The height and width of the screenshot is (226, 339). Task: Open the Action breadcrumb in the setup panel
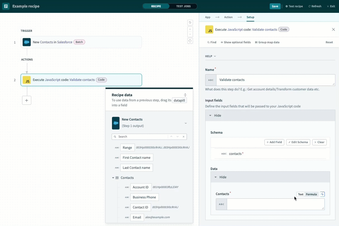pyautogui.click(x=228, y=17)
